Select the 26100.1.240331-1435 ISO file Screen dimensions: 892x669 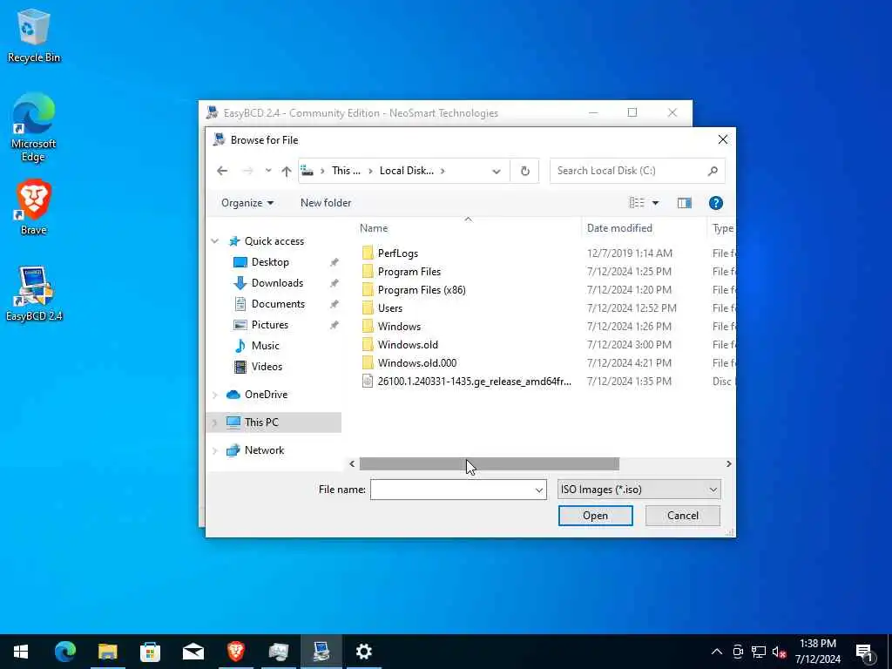click(x=474, y=382)
